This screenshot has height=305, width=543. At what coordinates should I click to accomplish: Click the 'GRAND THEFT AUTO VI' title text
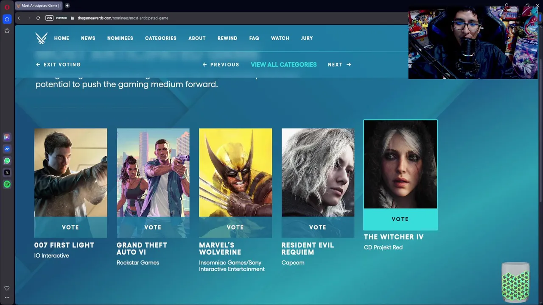[142, 249]
